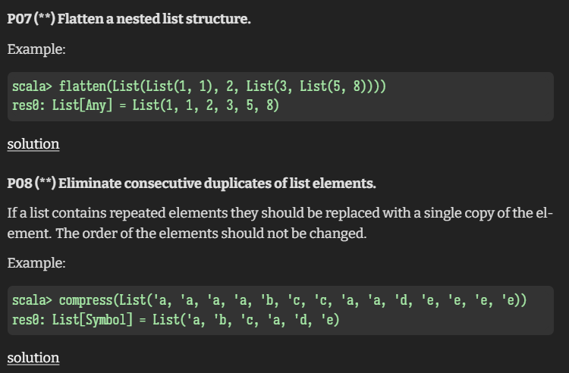Click the scala> prompt before flatten
Viewport: 569px width, 373px height.
[x=33, y=86]
